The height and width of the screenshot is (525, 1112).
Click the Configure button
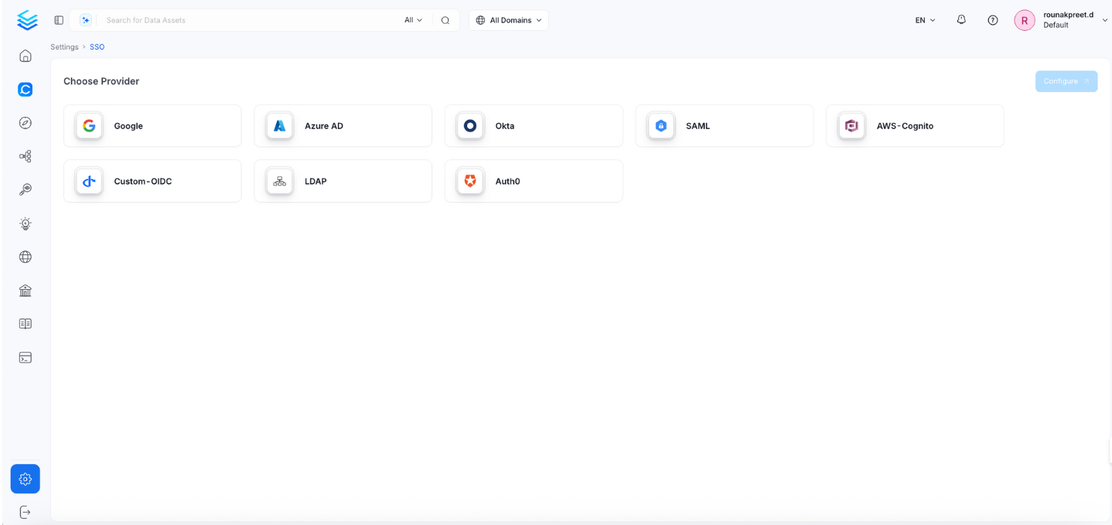(x=1066, y=81)
